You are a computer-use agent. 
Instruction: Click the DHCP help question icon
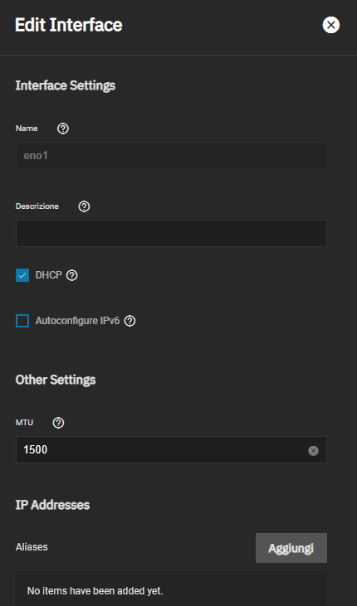(71, 275)
